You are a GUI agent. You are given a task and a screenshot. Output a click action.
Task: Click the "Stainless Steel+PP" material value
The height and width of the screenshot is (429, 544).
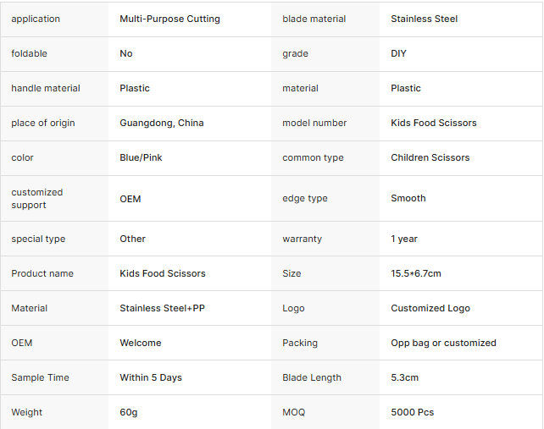point(162,308)
